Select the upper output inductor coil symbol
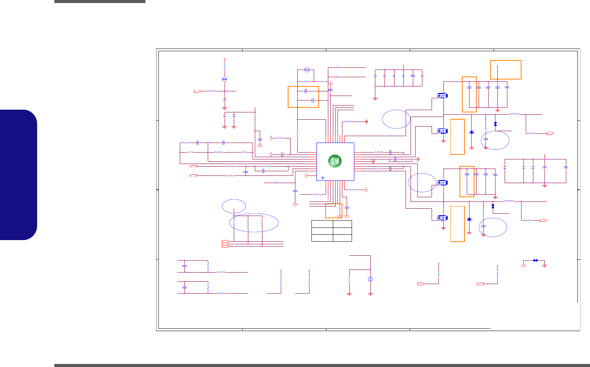 (514, 114)
